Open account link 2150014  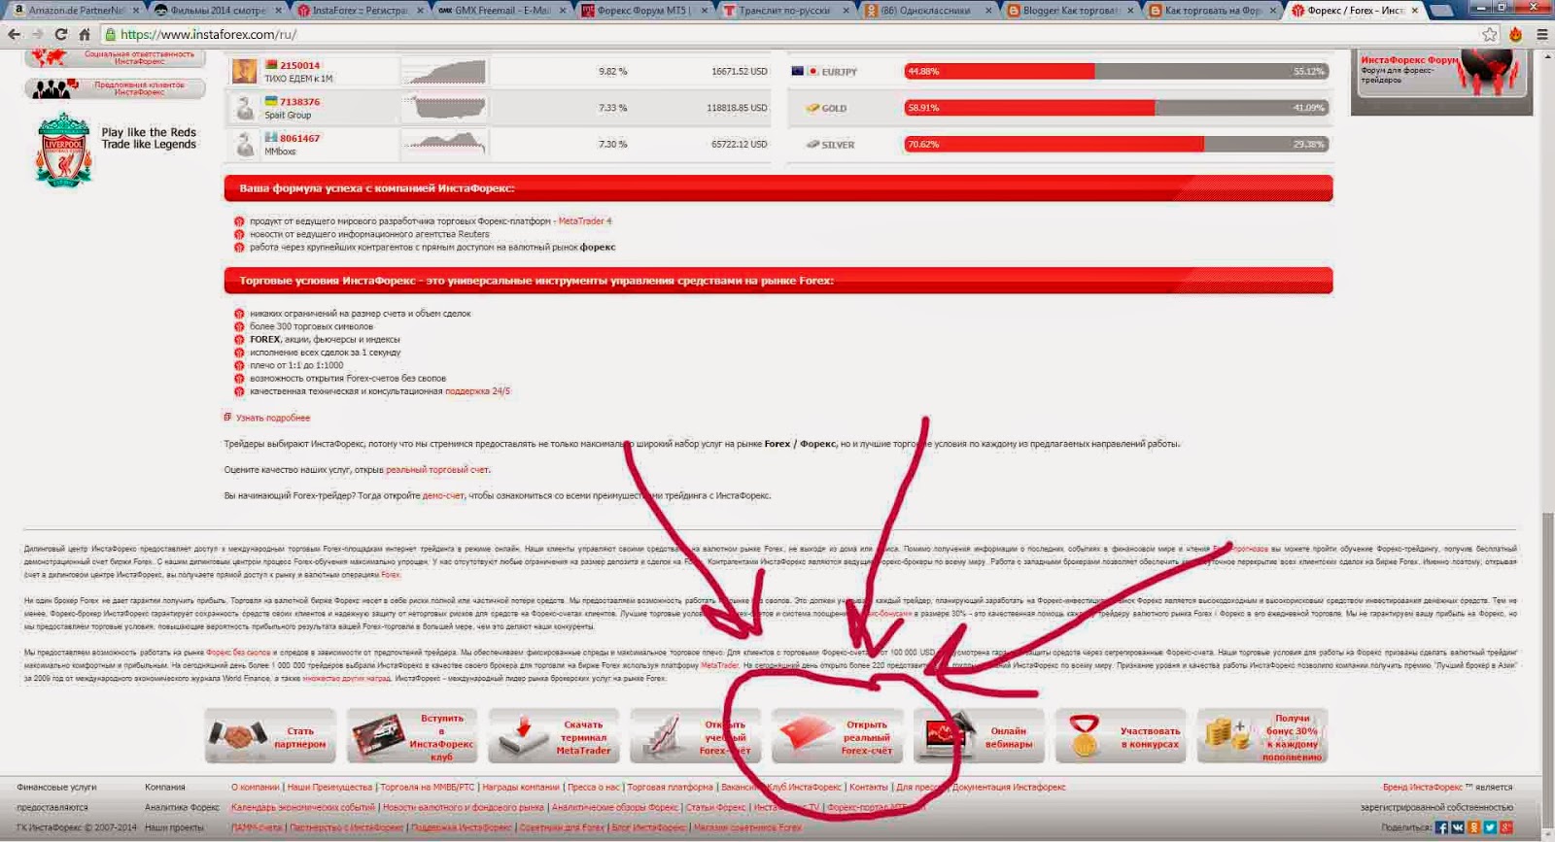click(299, 65)
